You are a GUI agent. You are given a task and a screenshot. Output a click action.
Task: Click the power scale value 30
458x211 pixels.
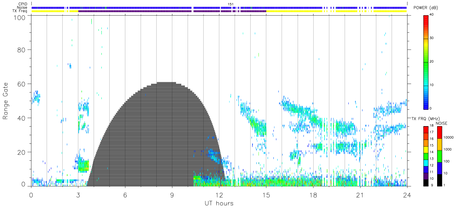tap(432, 38)
